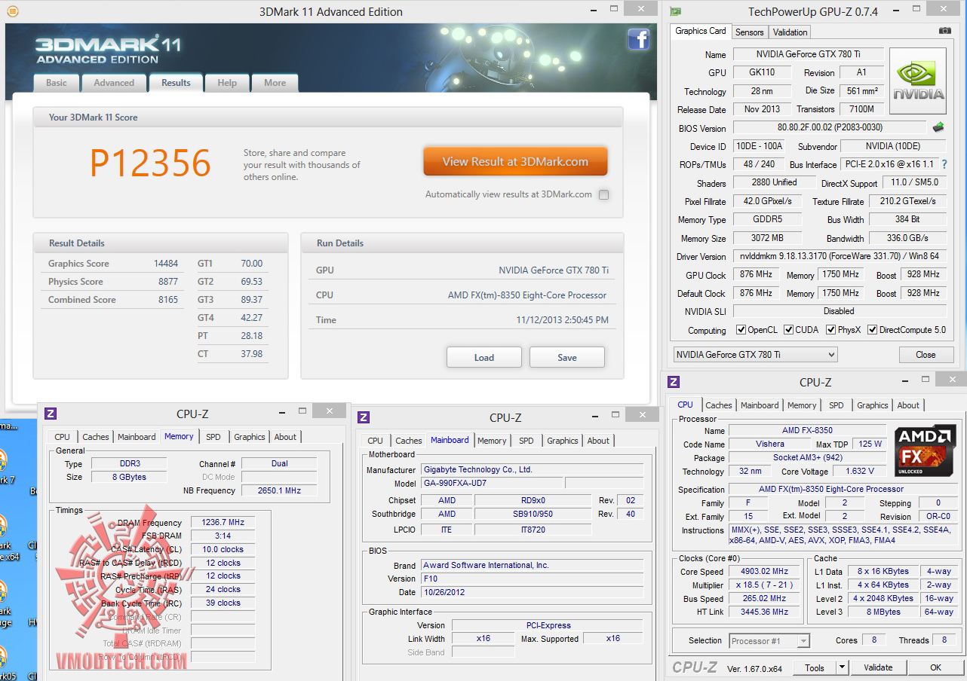The image size is (967, 681).
Task: Open Memory tab in CPU-Z CPU window
Action: (x=802, y=405)
